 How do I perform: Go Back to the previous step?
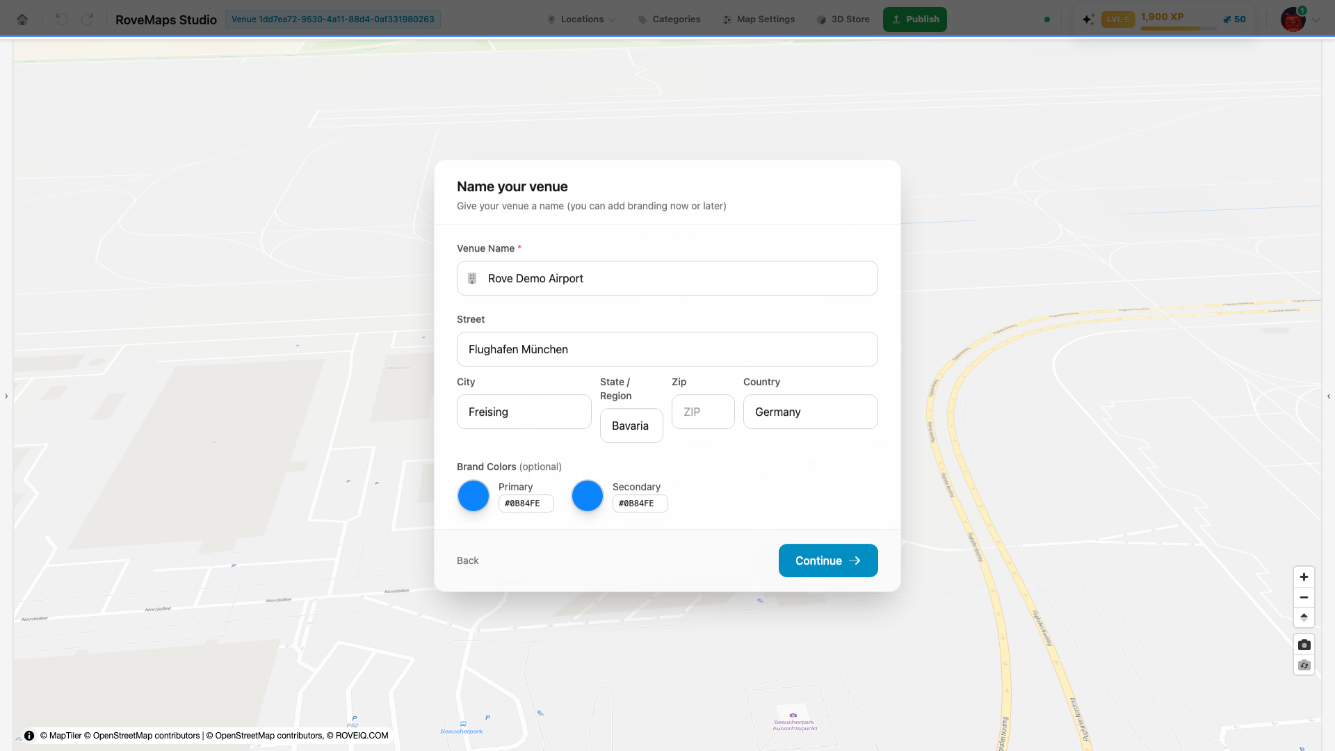click(468, 560)
